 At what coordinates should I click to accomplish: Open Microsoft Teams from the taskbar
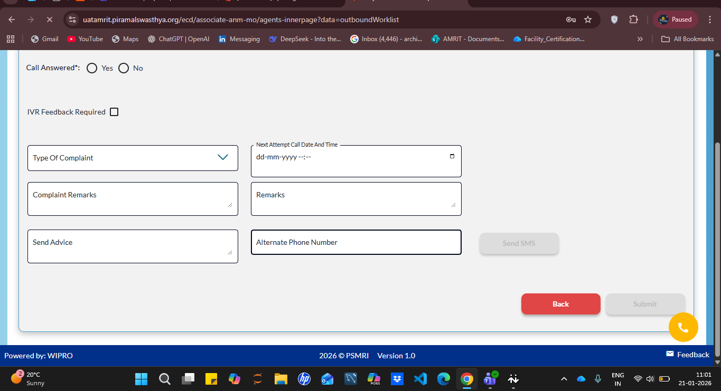pyautogui.click(x=490, y=379)
